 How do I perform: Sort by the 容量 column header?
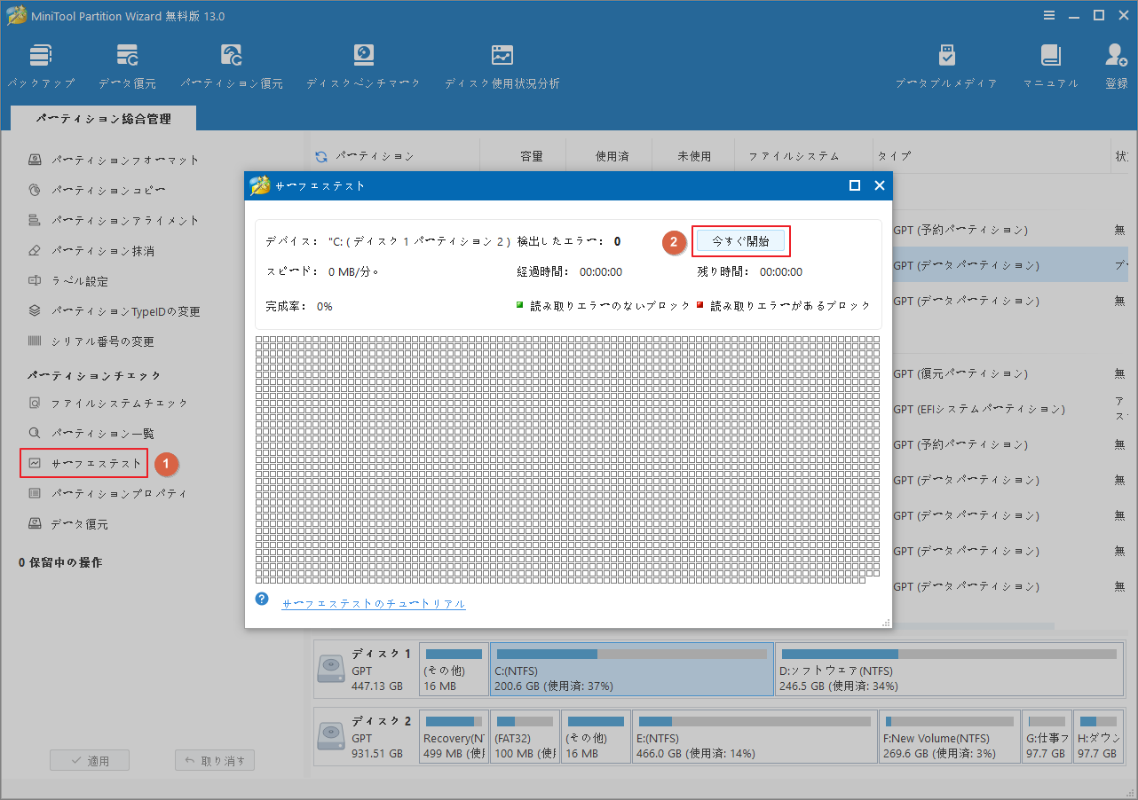click(531, 157)
